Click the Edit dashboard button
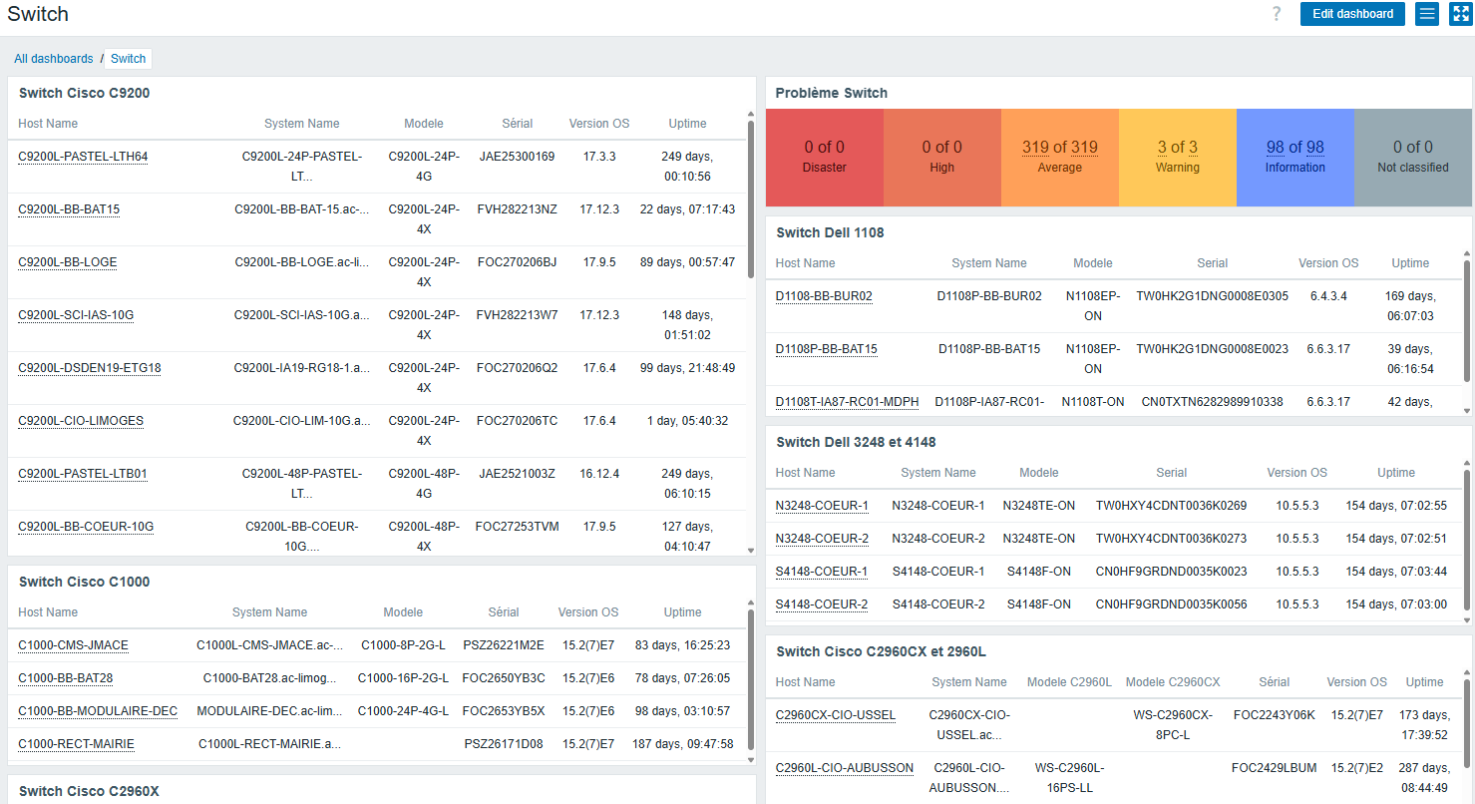The width and height of the screenshot is (1475, 804). pyautogui.click(x=1352, y=14)
